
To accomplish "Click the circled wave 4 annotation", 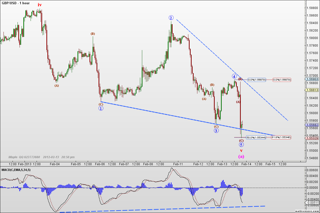I will 234,76.
